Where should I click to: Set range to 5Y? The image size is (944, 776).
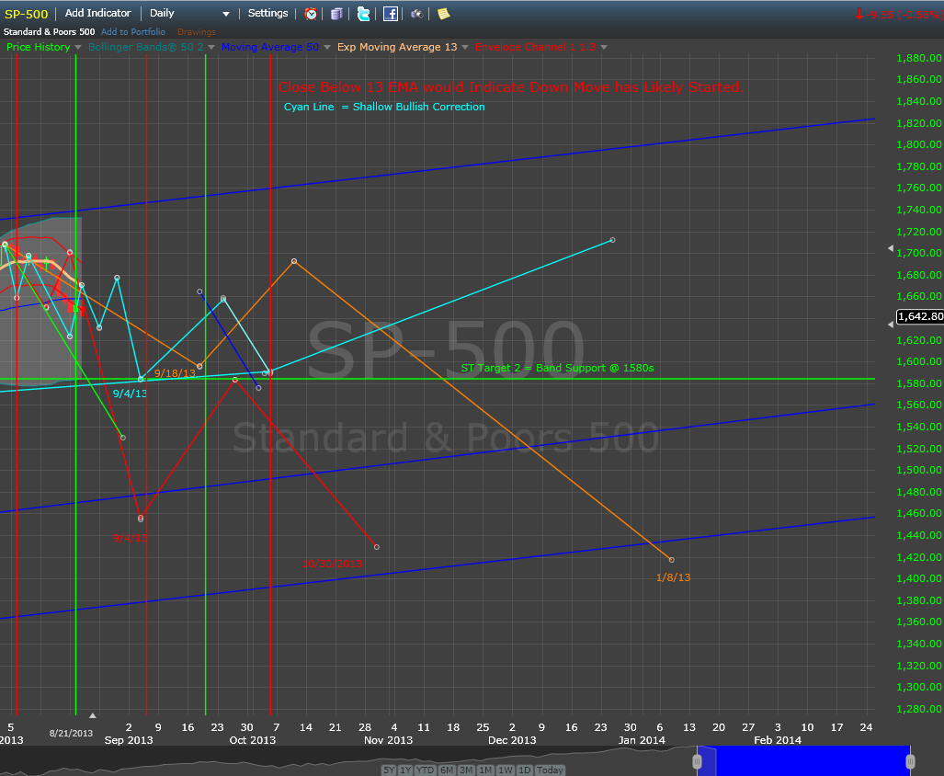[389, 770]
